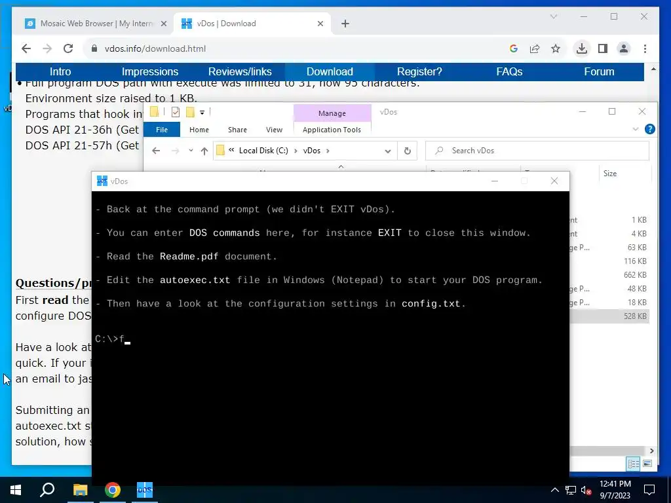Viewport: 671px width, 503px height.
Task: Open Home tab in Explorer ribbon
Action: (x=199, y=130)
